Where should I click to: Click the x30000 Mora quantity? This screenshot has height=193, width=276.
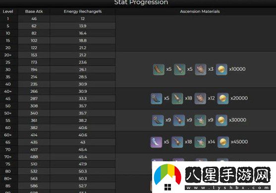tap(237, 120)
